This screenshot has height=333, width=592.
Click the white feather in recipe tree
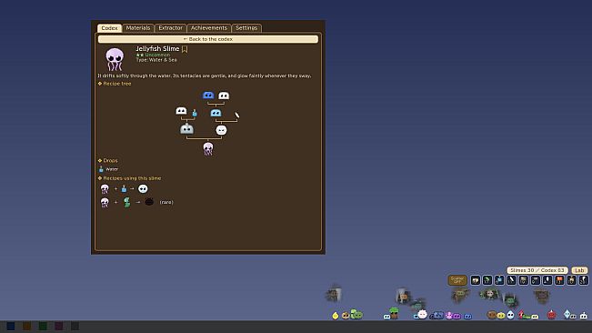coord(237,115)
